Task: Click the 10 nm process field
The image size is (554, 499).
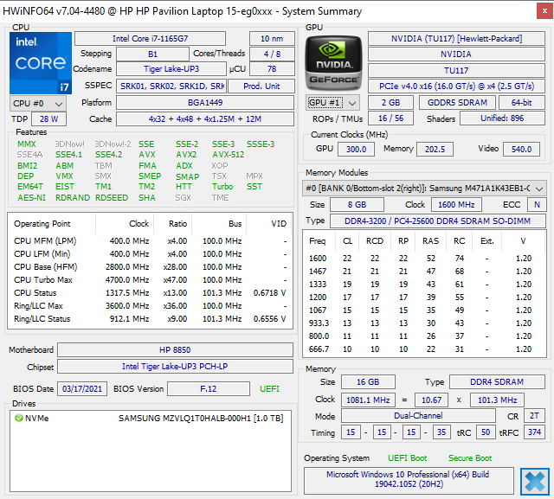Action: click(x=272, y=38)
